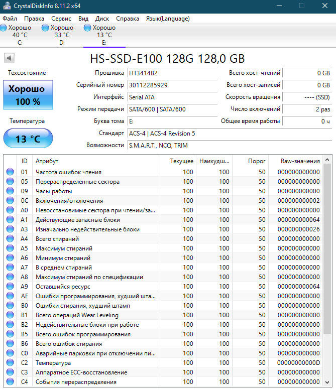Click the attribute list scrollbar thumb

pyautogui.click(x=327, y=249)
